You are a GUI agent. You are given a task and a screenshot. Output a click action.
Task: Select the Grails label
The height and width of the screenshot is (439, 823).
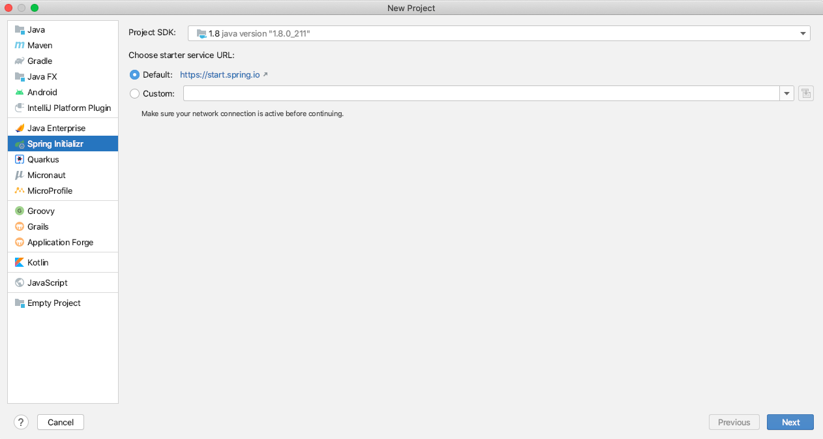pos(38,226)
